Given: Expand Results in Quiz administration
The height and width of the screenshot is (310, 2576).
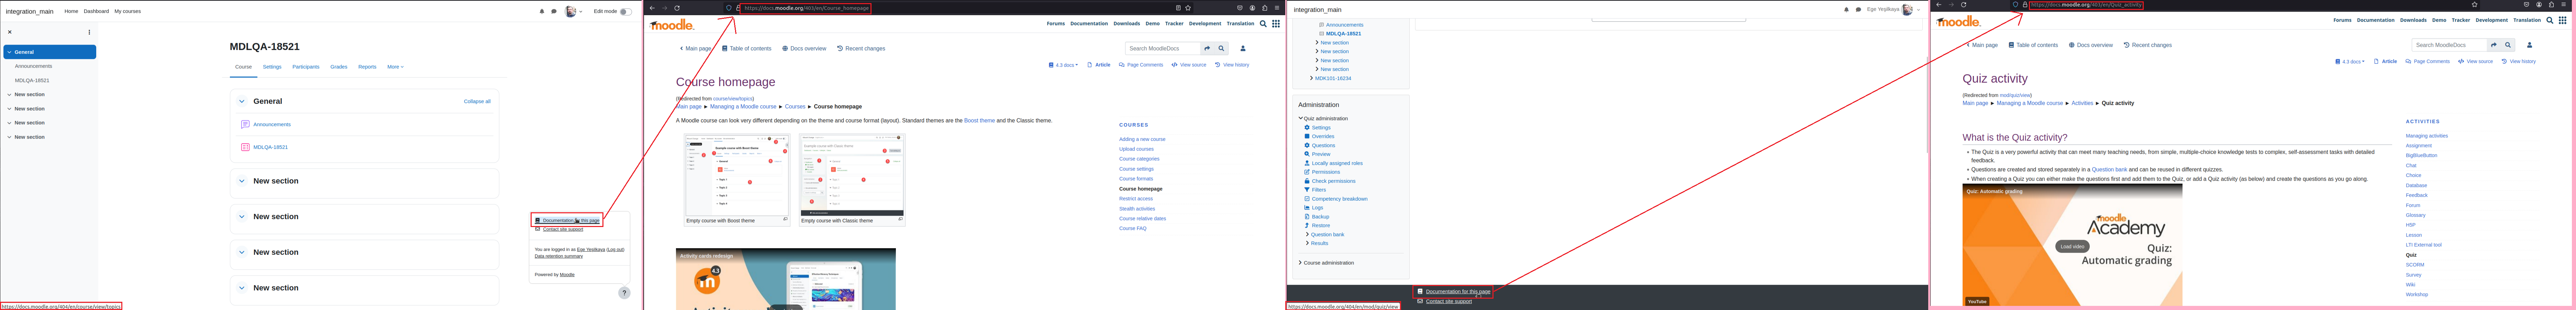Looking at the screenshot, I should [x=1307, y=243].
